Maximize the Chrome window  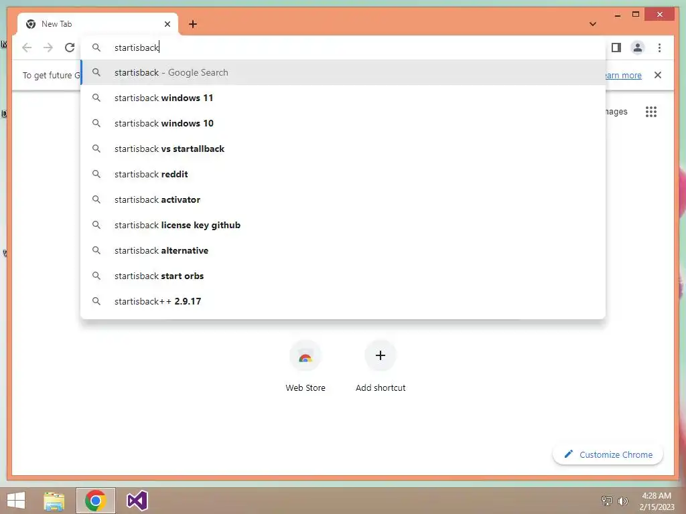636,15
